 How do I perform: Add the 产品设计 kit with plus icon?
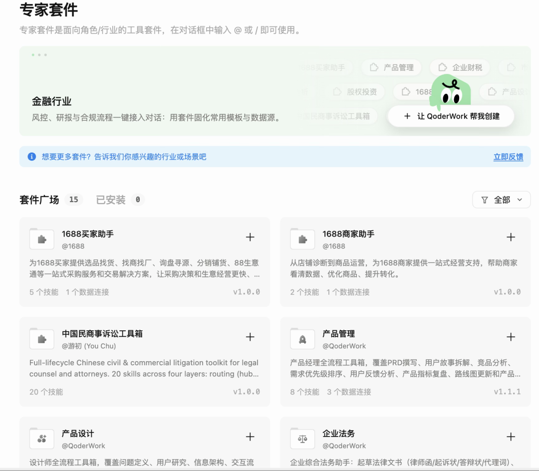coord(250,437)
